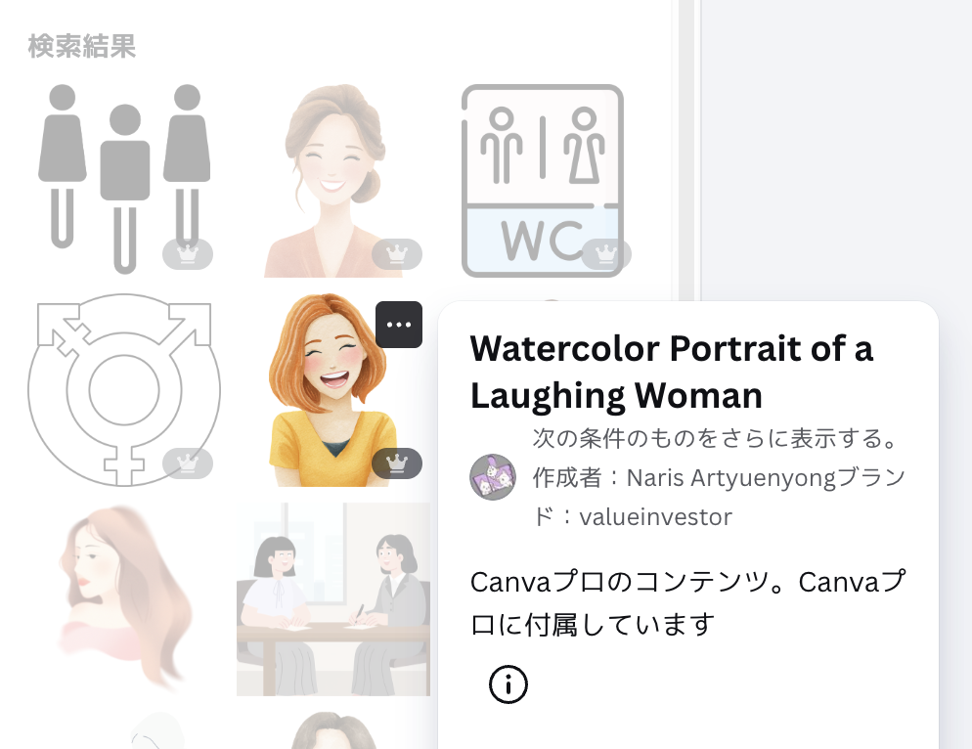Click crown badge on three-people pictogram
Viewport: 972px width, 749px height.
188,254
